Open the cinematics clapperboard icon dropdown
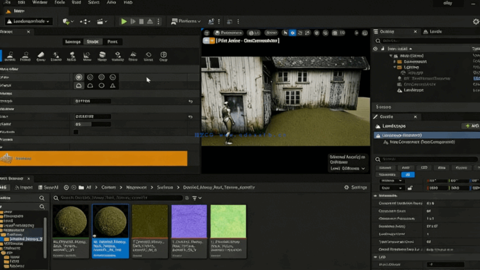The height and width of the screenshot is (270, 480). (102, 21)
